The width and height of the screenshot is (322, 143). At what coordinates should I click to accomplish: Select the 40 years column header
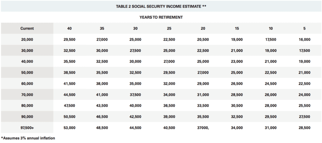pyautogui.click(x=69, y=28)
